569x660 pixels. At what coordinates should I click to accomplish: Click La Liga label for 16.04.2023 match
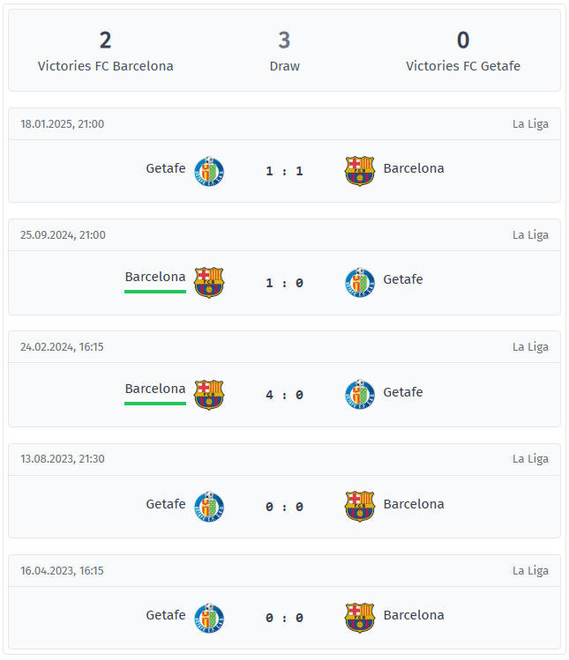pos(530,571)
